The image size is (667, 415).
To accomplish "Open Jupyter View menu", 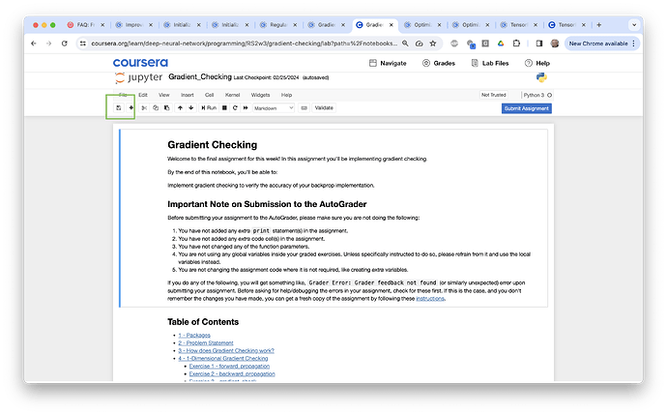I will point(163,95).
